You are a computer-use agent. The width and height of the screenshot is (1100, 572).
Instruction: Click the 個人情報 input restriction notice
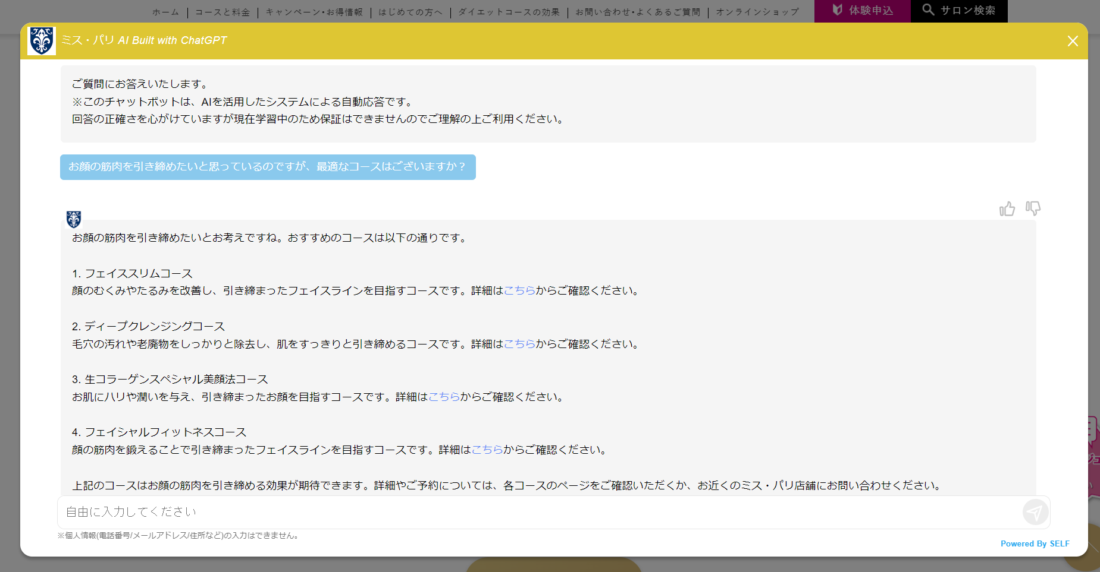178,535
